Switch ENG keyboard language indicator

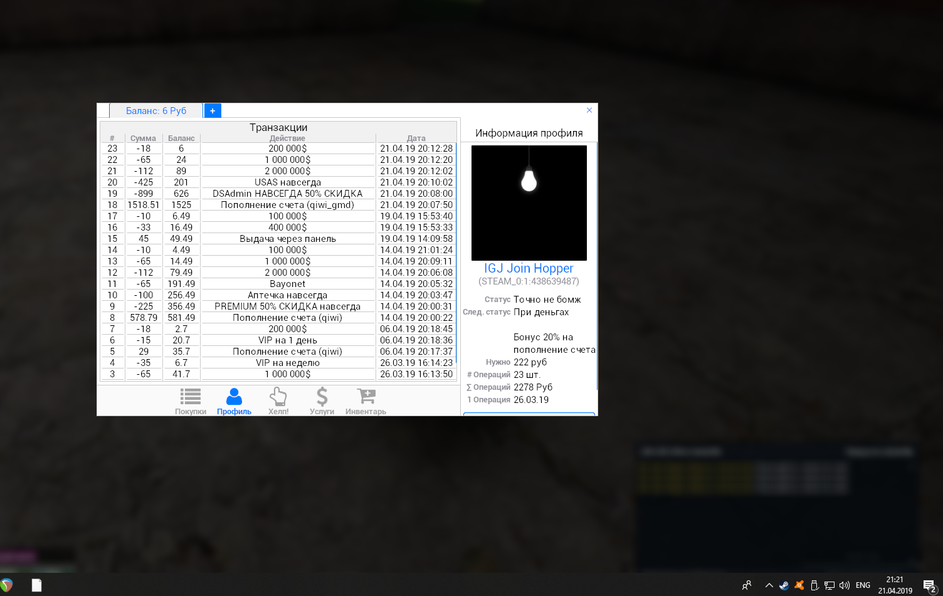click(863, 585)
